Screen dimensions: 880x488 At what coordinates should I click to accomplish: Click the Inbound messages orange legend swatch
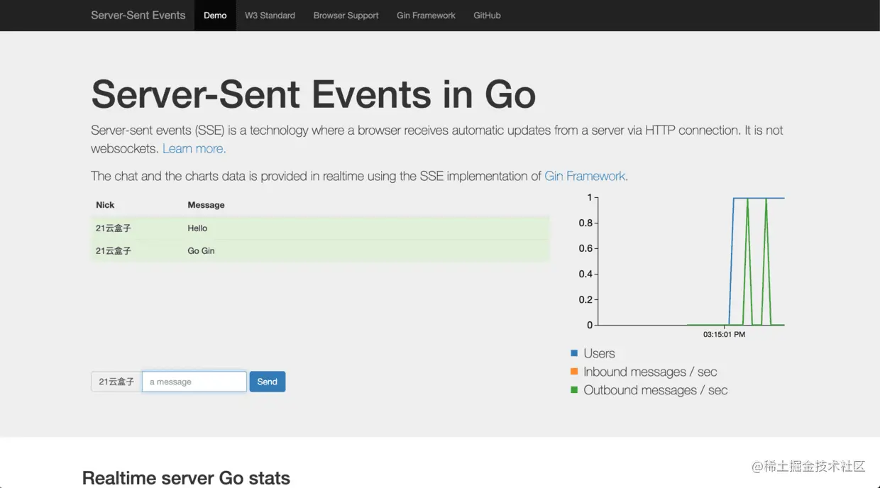574,372
